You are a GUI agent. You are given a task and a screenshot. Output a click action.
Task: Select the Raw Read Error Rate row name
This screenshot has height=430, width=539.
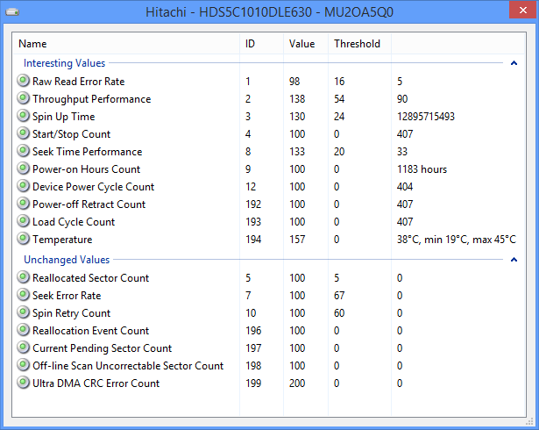[x=78, y=82]
